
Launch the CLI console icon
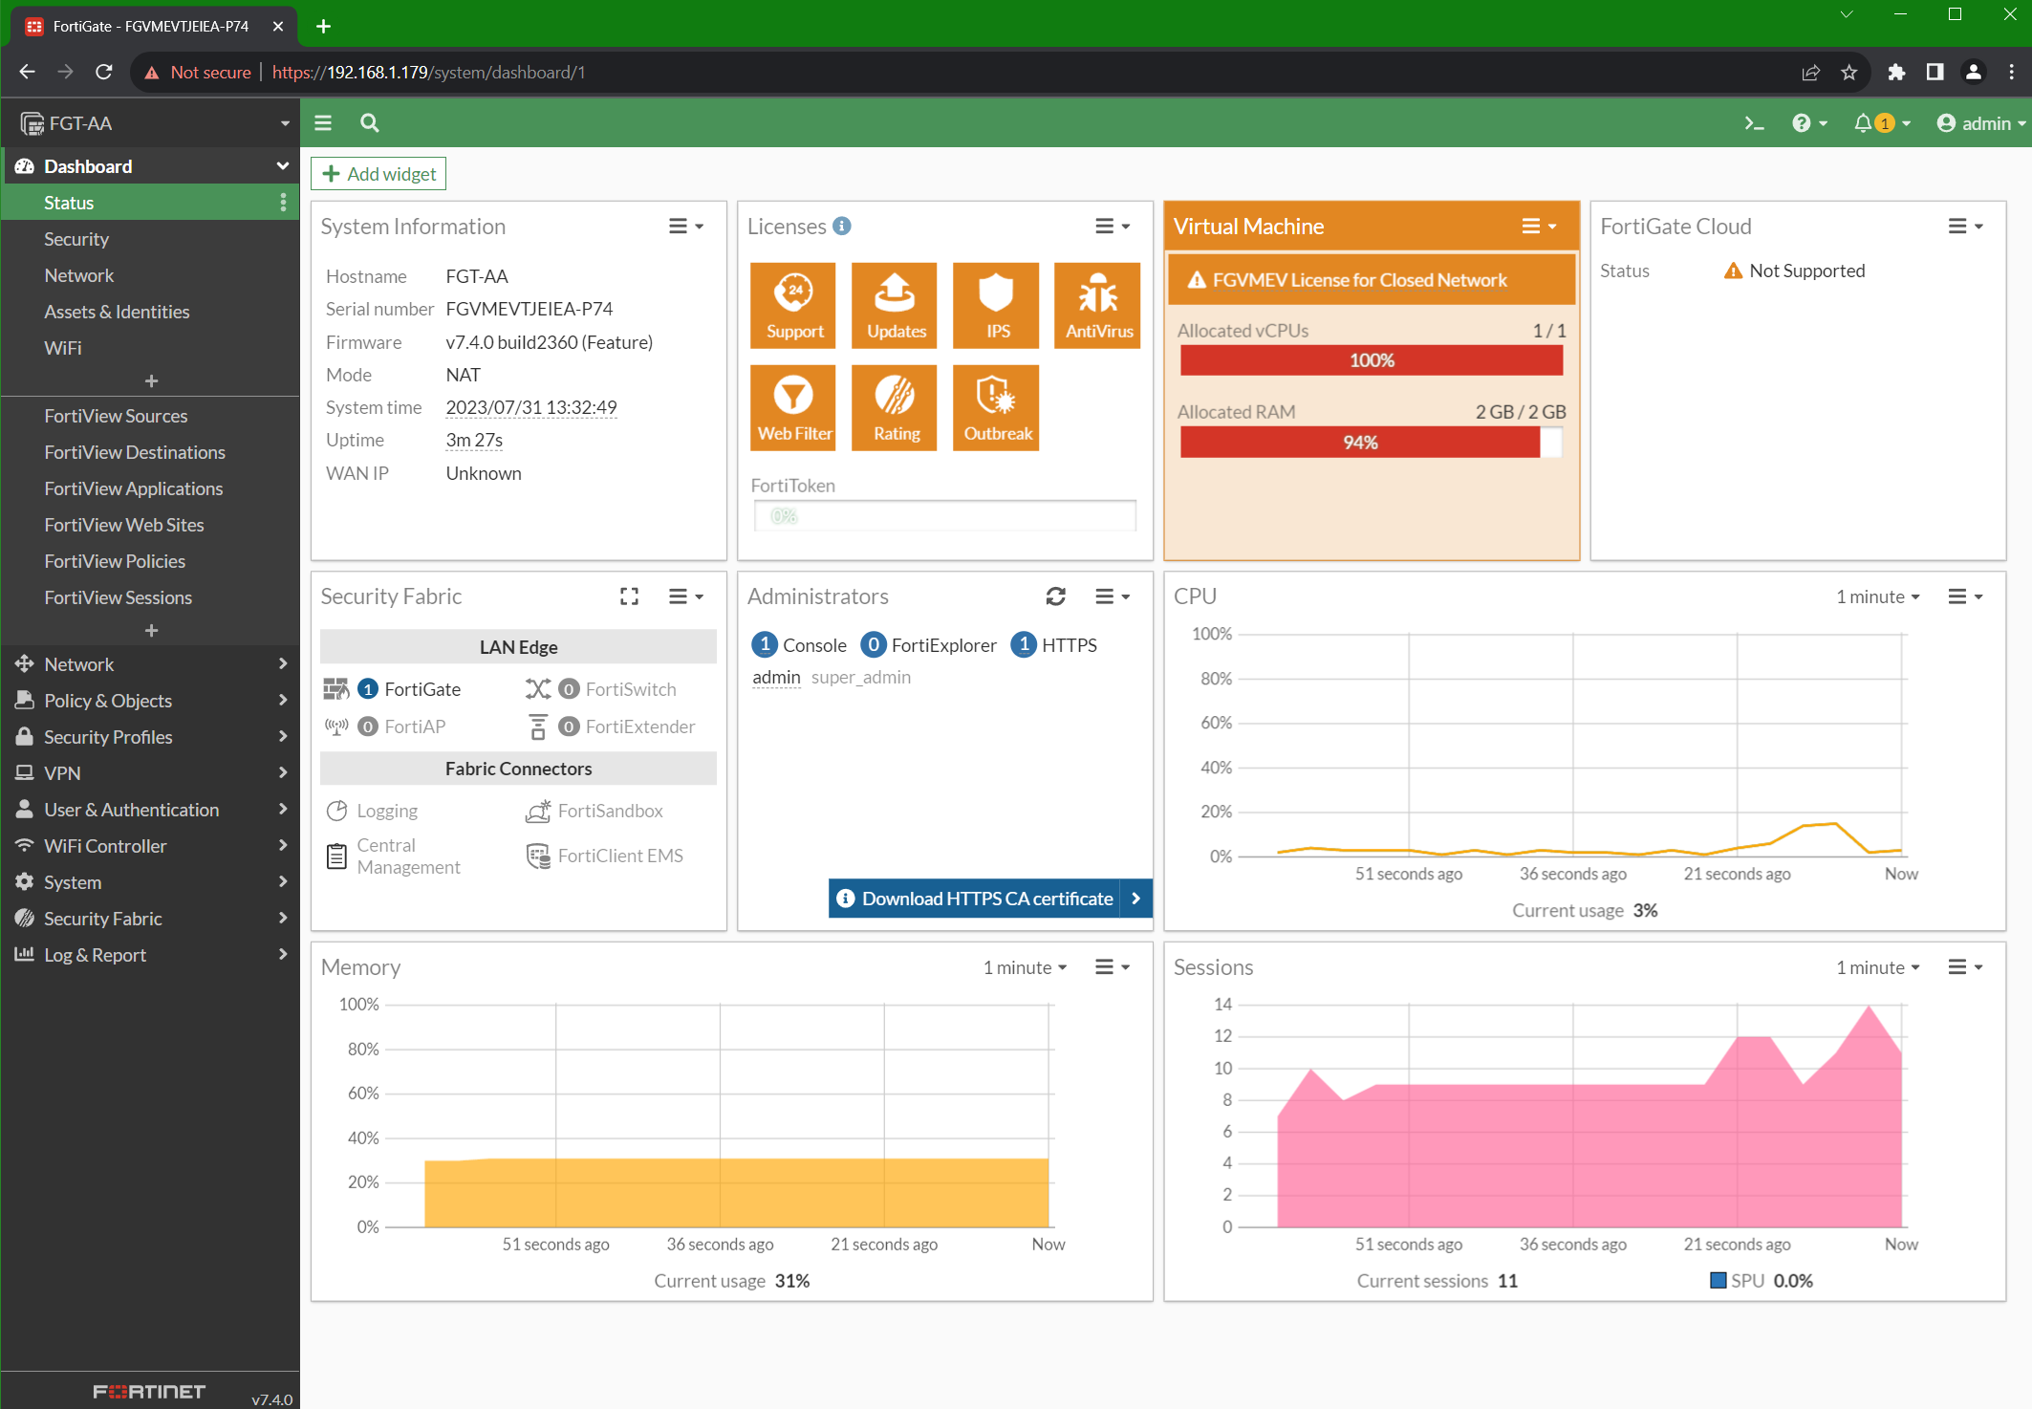coord(1754,123)
